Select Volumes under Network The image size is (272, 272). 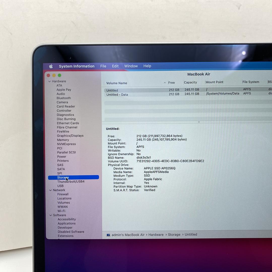pos(64,202)
